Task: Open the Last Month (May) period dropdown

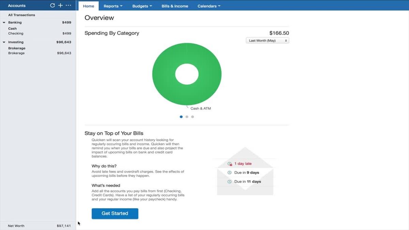Action: pyautogui.click(x=267, y=41)
